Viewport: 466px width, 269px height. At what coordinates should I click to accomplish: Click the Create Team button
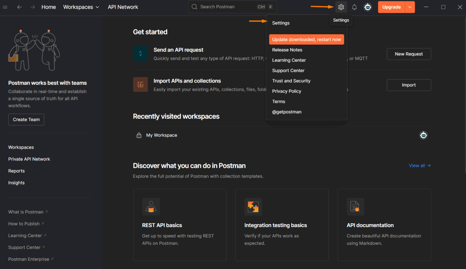(26, 119)
